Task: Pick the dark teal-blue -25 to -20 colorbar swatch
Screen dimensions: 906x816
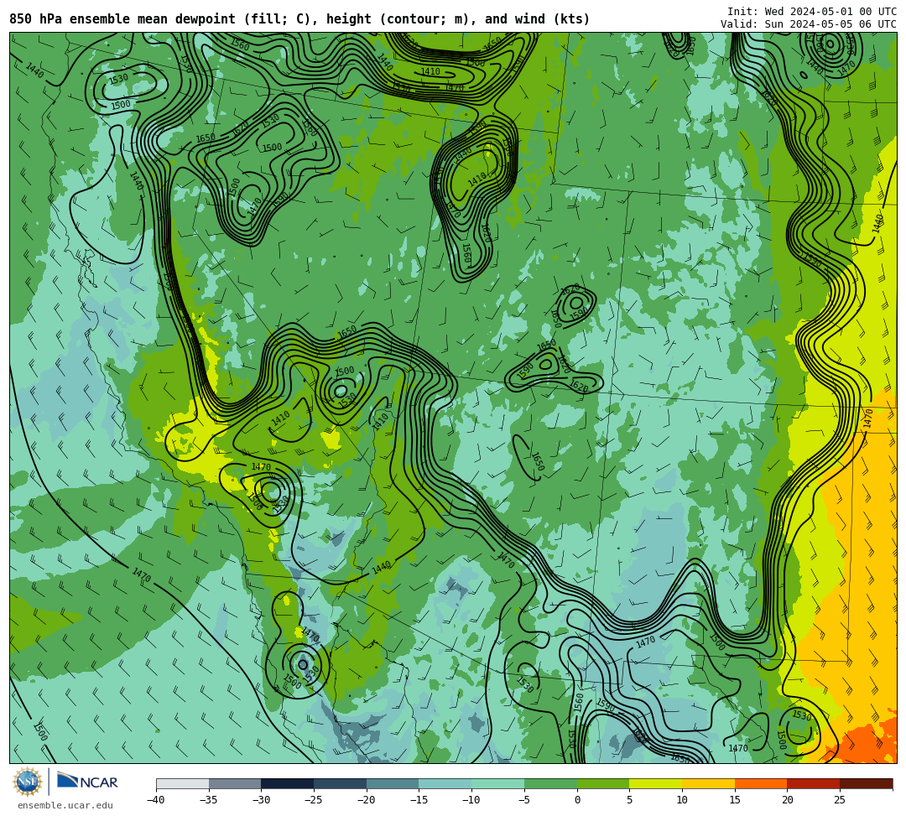Action: coord(341,783)
